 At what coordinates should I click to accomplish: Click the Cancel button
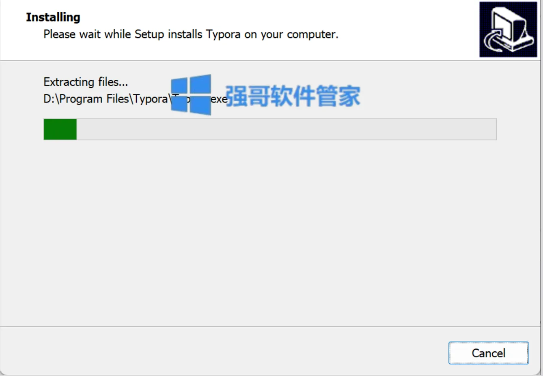tap(489, 353)
